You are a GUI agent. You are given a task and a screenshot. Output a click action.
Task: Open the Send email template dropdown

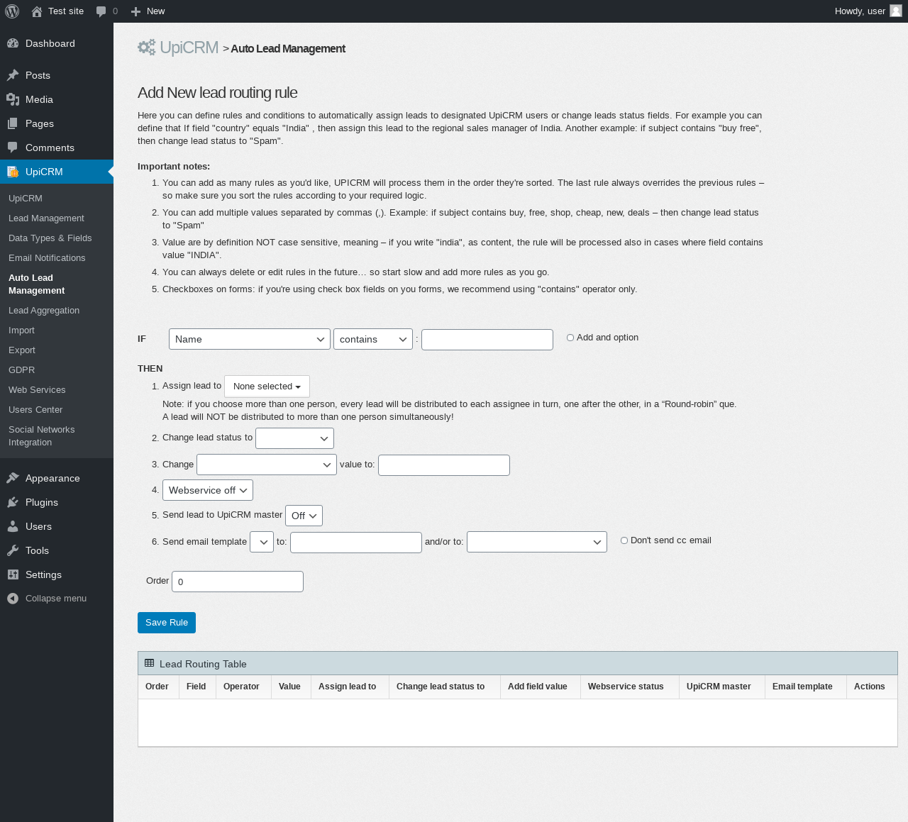(x=262, y=542)
